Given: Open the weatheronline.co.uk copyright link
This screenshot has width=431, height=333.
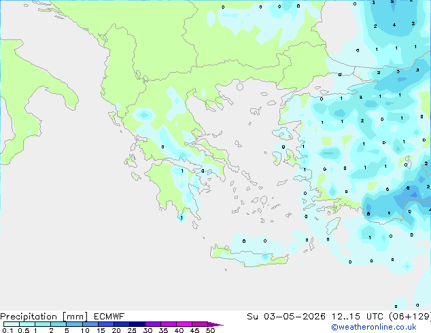Looking at the screenshot, I should click(x=374, y=327).
